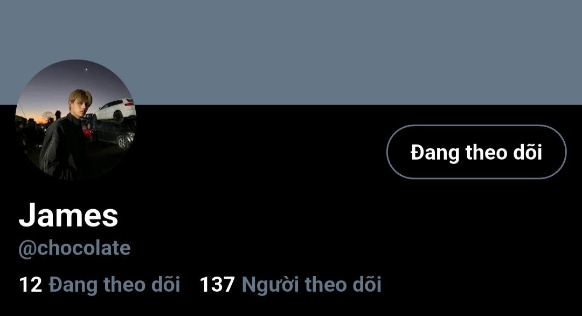Click the gray "Đang theo dõi" label beside 12
The width and height of the screenshot is (582, 316).
114,285
